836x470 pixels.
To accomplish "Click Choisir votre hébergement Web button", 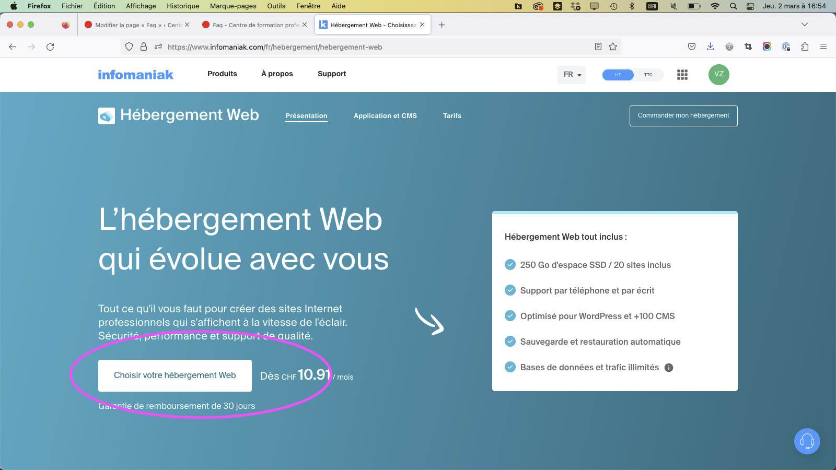I will coord(175,375).
